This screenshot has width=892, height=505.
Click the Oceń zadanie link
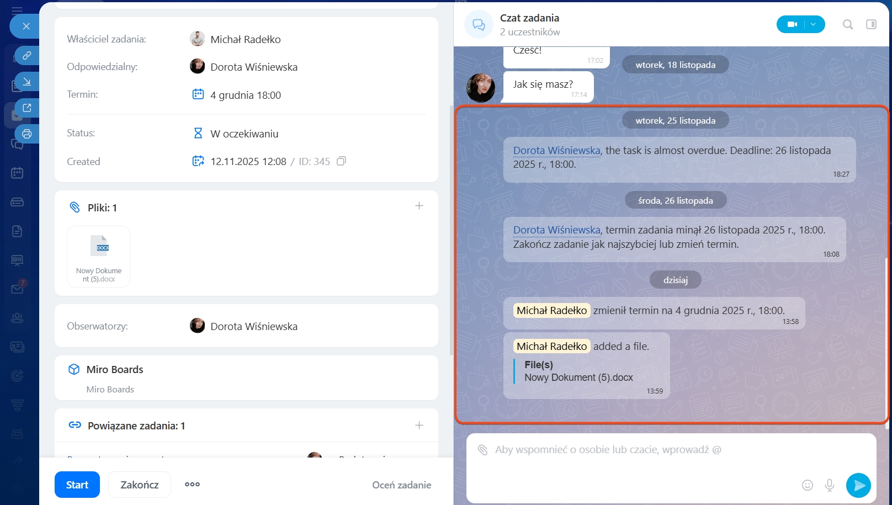pyautogui.click(x=401, y=485)
